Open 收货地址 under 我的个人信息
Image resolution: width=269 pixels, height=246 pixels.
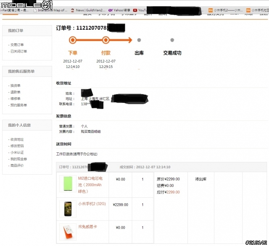[x=17, y=139]
